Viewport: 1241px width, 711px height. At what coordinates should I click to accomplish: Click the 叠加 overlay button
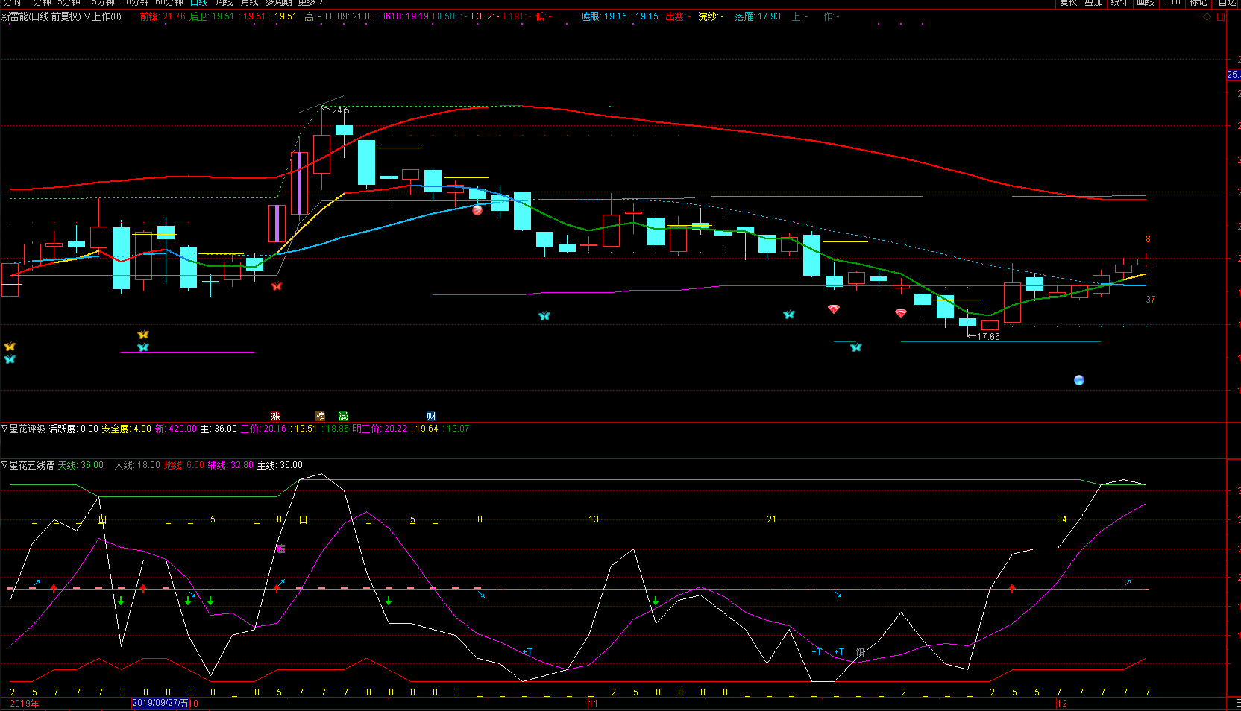1094,3
